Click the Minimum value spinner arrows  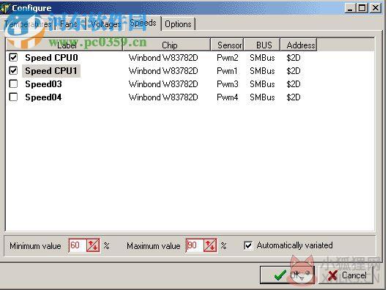(93, 245)
